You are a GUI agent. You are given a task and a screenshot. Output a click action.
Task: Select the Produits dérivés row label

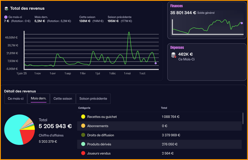99,144
